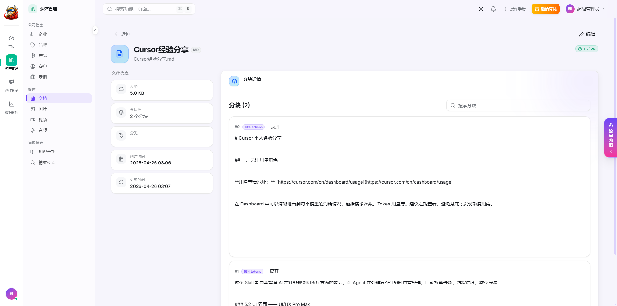Viewport: 617px width, 306px height.
Task: Focus the 搜索分块 search field
Action: click(518, 105)
